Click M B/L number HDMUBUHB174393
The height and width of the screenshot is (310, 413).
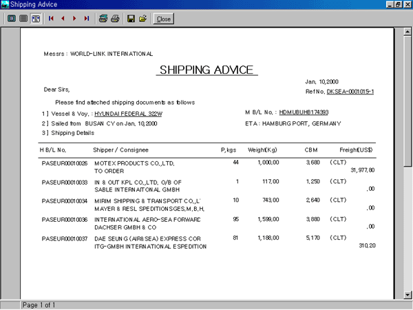coord(304,112)
